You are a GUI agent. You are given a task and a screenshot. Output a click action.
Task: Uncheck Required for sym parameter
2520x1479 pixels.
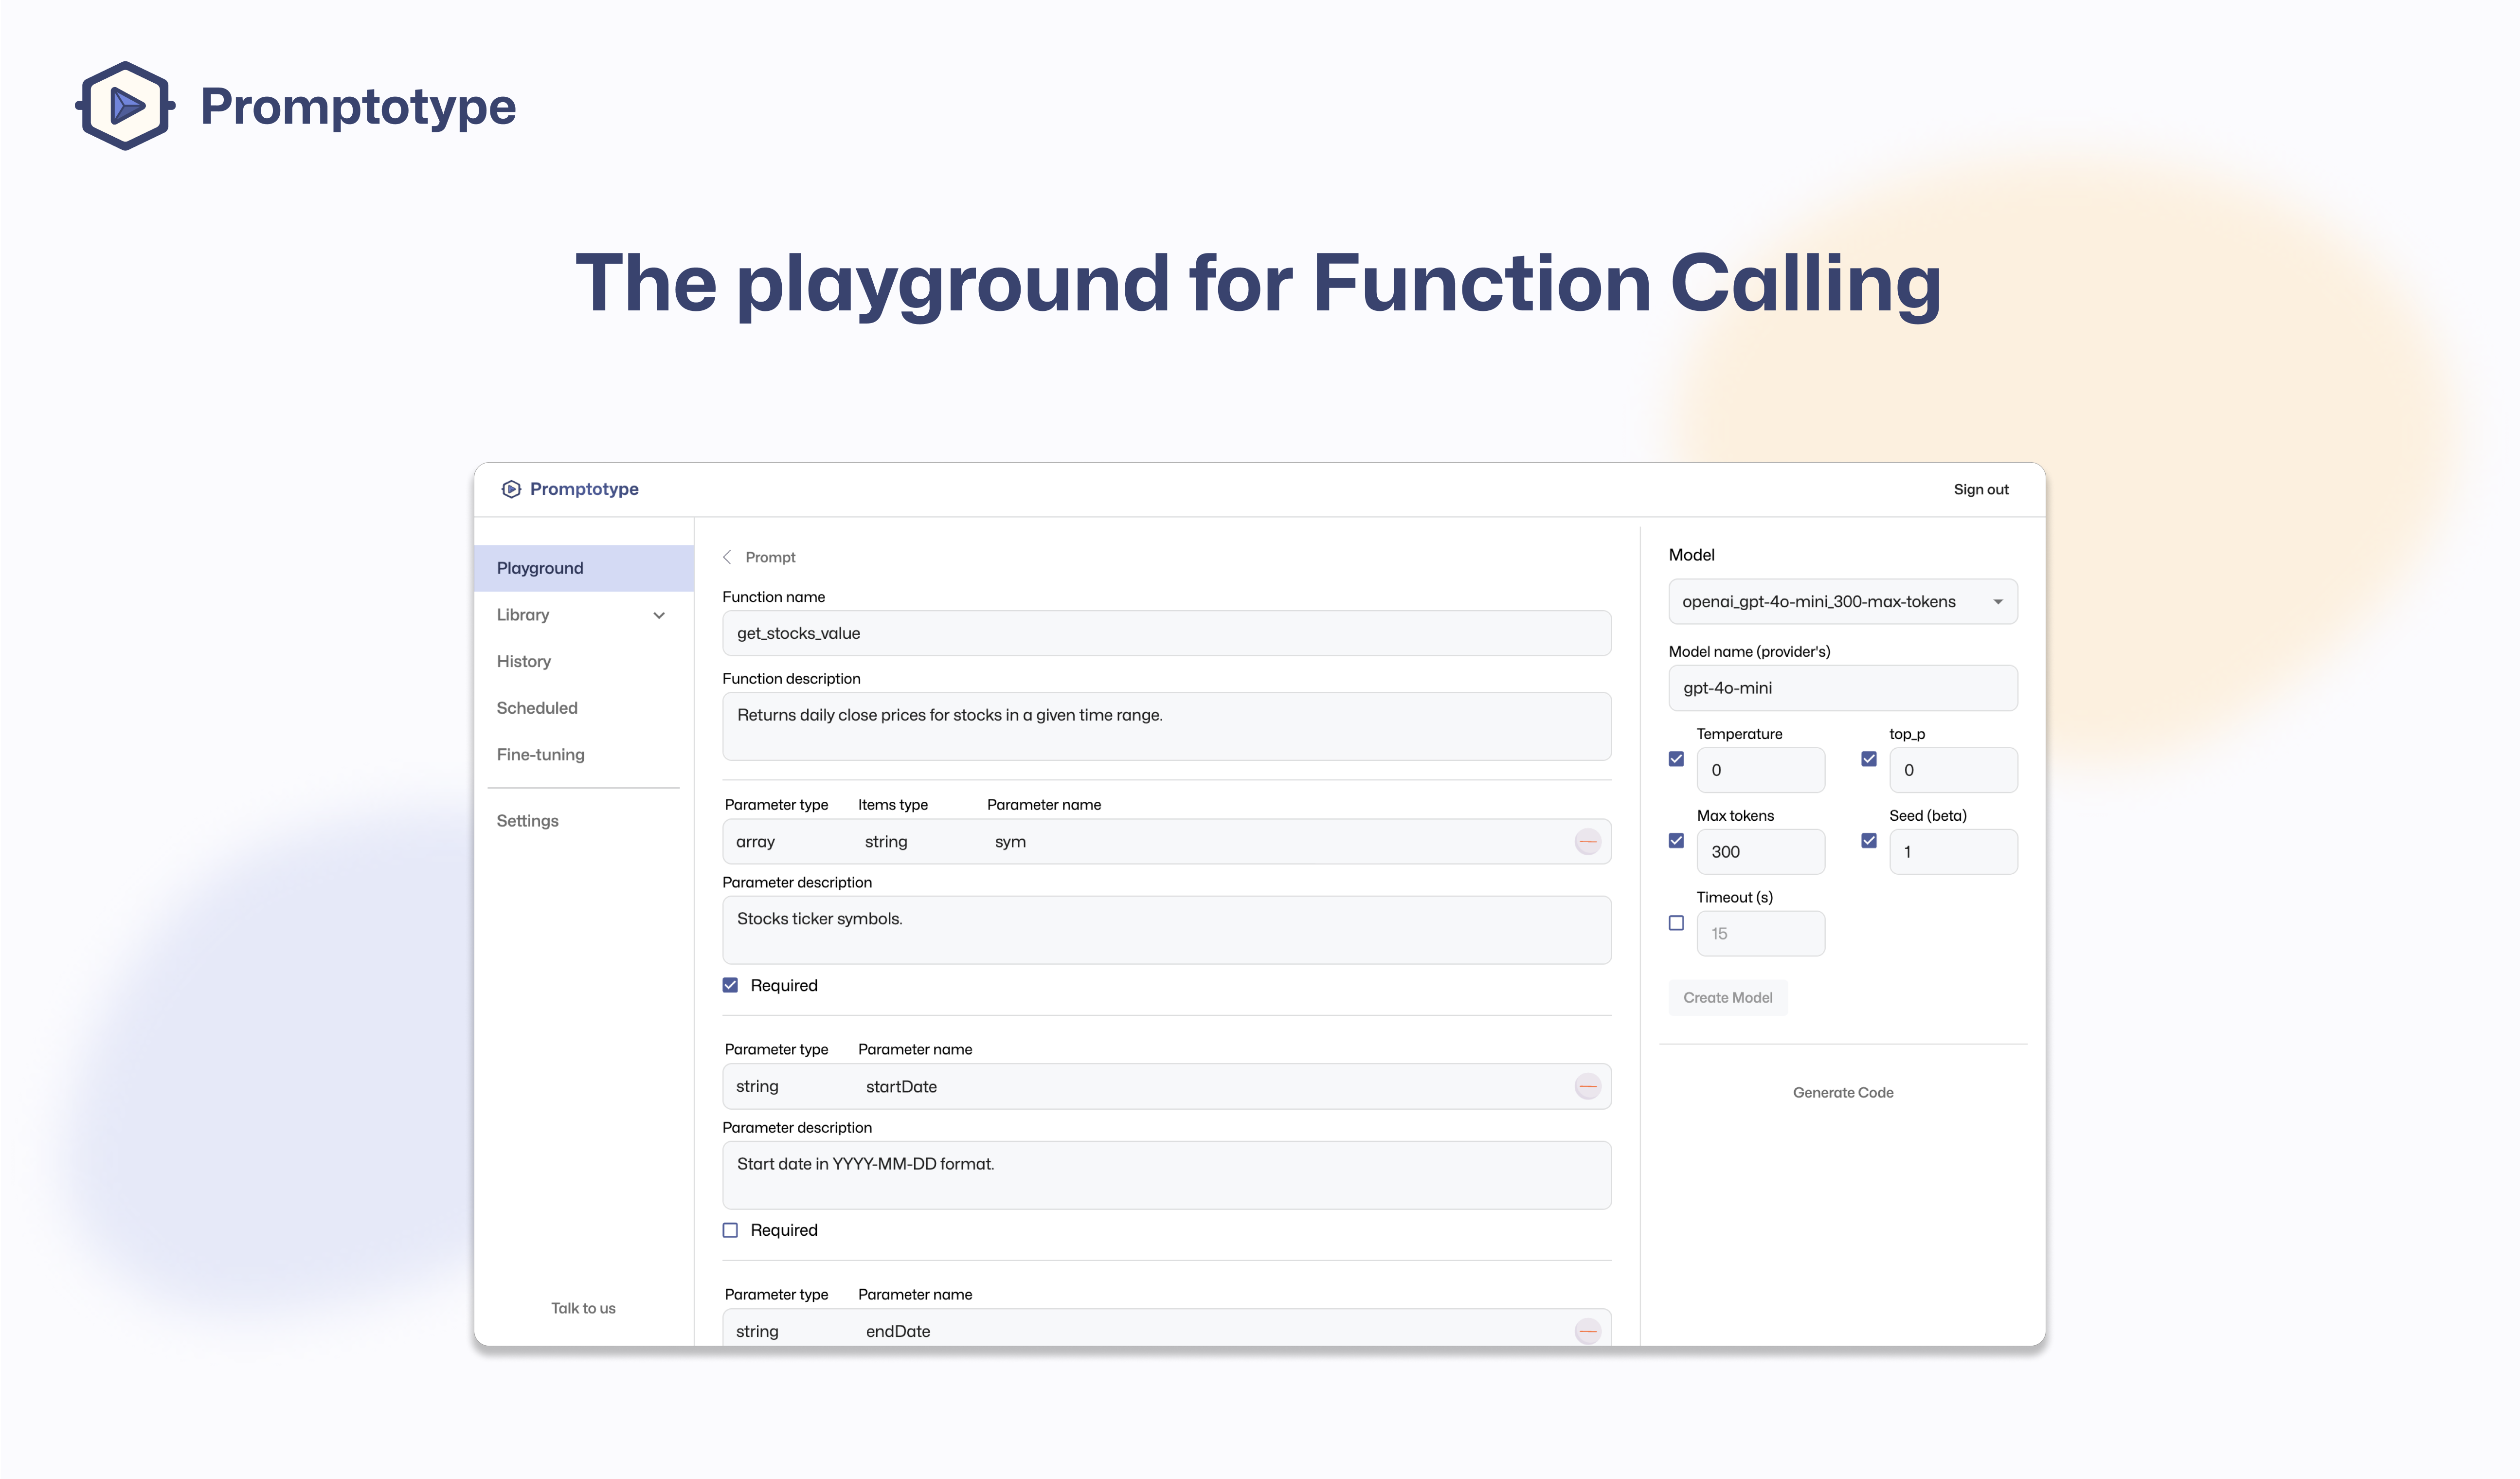[730, 985]
